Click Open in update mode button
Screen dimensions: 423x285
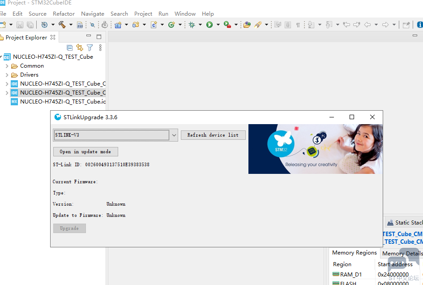tap(85, 151)
